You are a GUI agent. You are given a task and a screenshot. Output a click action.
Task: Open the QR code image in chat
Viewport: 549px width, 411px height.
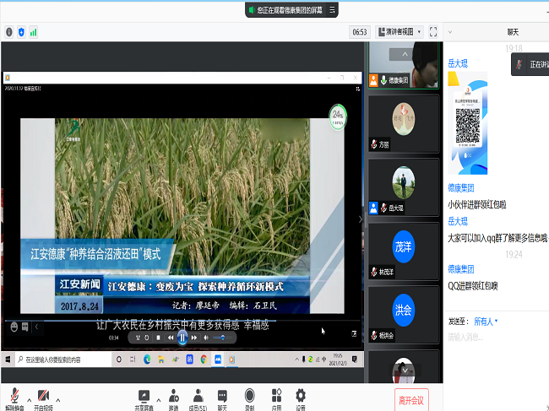pyautogui.click(x=467, y=122)
